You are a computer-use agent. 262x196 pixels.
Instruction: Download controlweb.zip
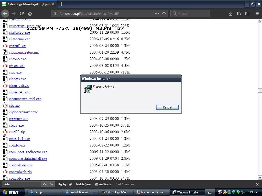click(20, 172)
